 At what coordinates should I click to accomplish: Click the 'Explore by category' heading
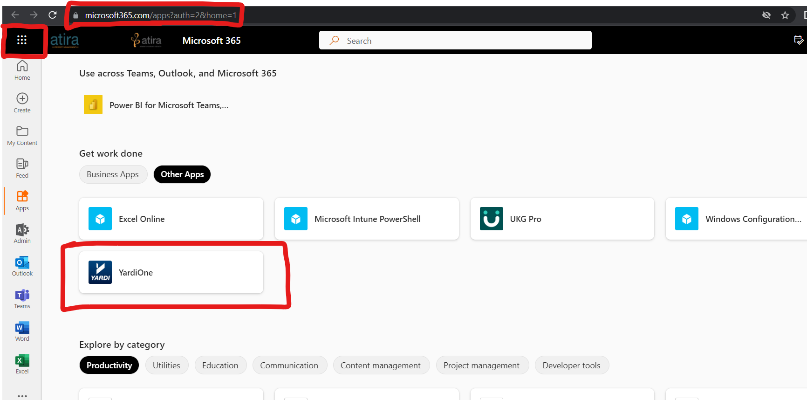tap(122, 345)
